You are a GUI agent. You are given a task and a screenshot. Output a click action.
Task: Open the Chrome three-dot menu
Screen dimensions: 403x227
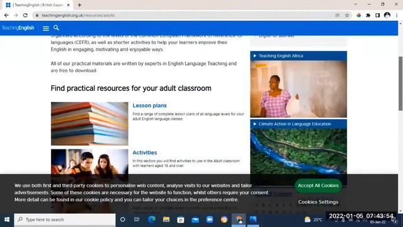(x=397, y=15)
